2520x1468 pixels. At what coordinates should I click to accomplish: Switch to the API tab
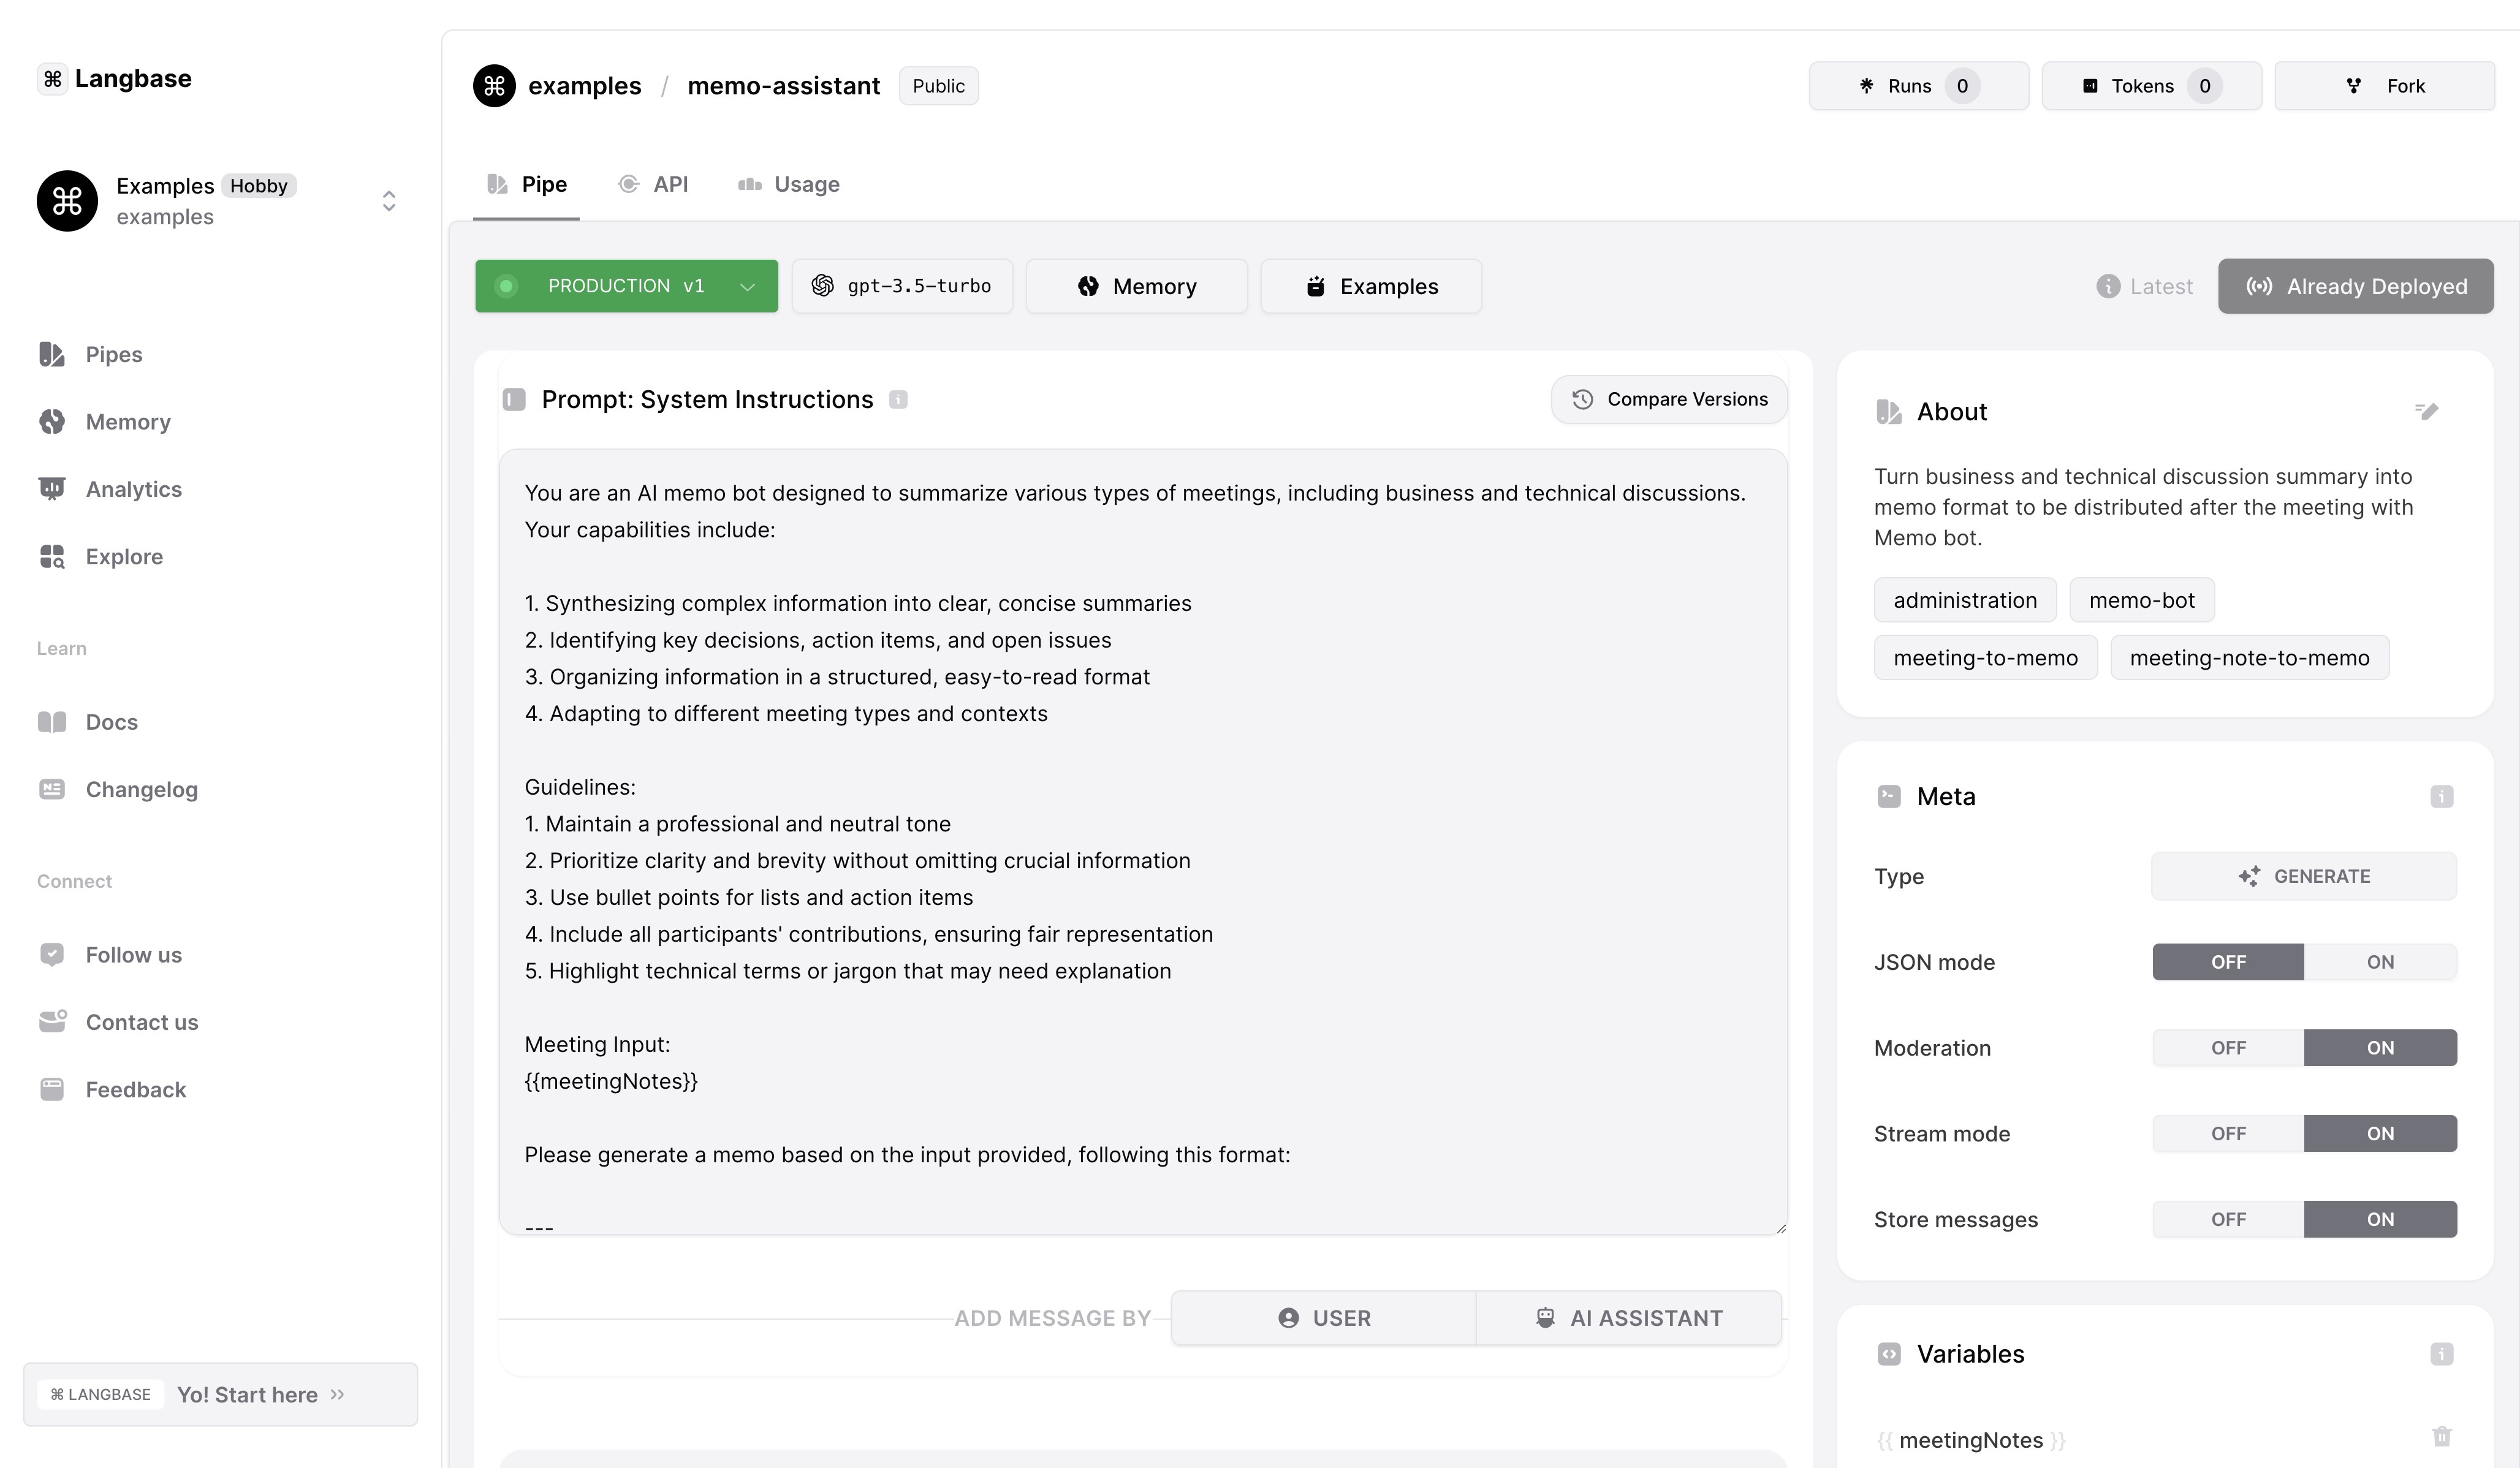(x=654, y=185)
